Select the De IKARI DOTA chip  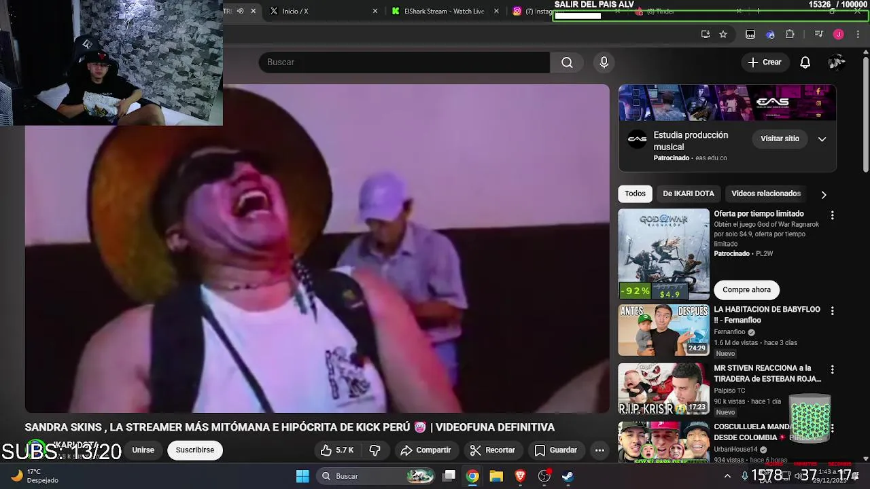(689, 194)
